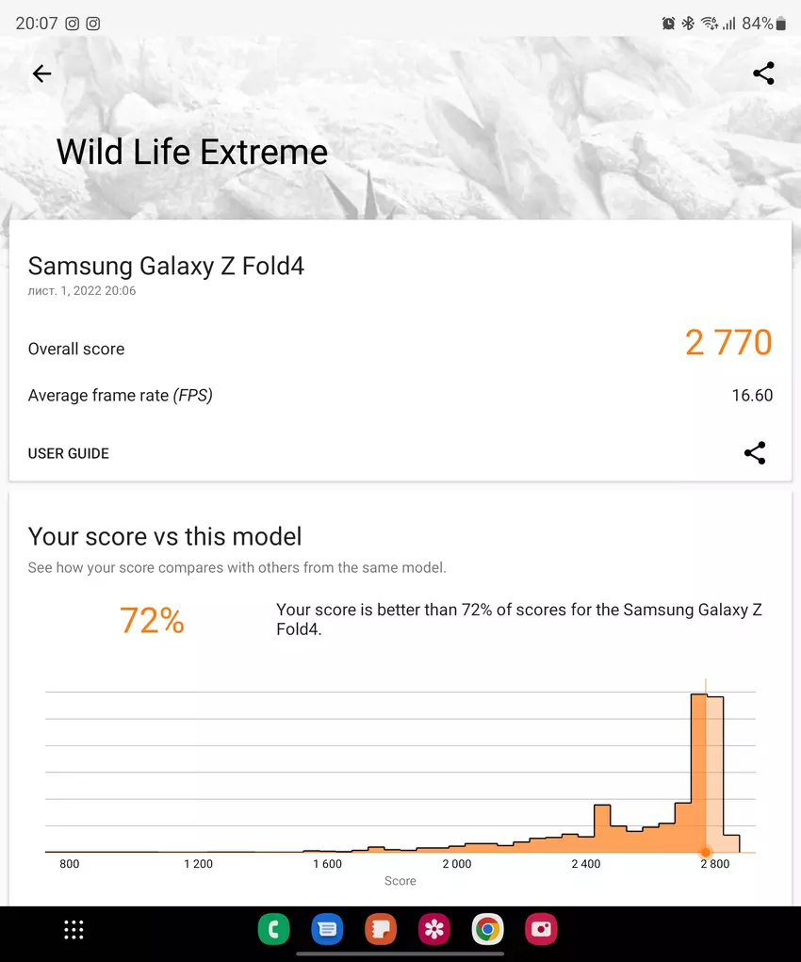Open the apps drawer grid icon
Viewport: 801px width, 962px height.
pyautogui.click(x=74, y=930)
